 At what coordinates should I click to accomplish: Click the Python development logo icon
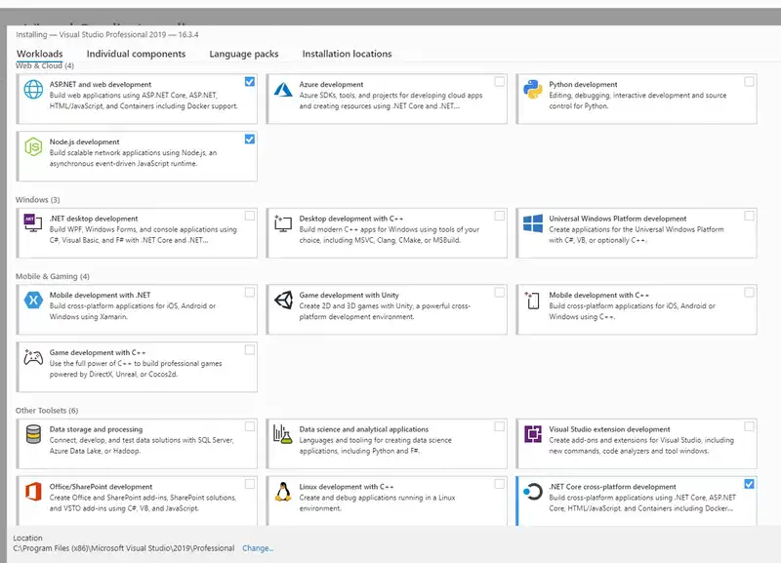tap(533, 90)
